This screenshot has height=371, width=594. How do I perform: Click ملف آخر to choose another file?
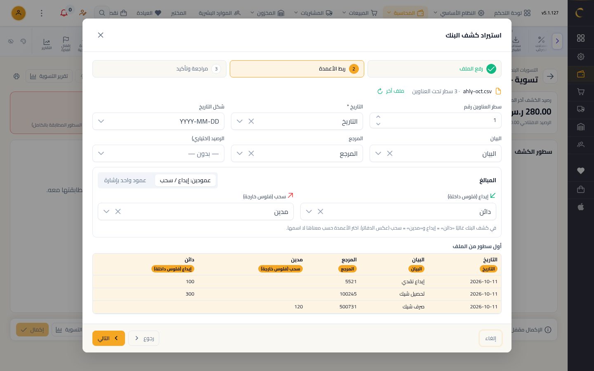[391, 91]
